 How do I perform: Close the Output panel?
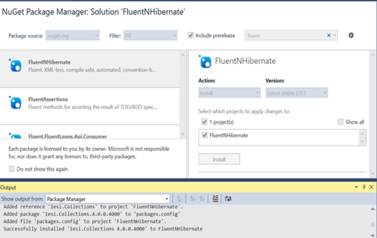371,187
